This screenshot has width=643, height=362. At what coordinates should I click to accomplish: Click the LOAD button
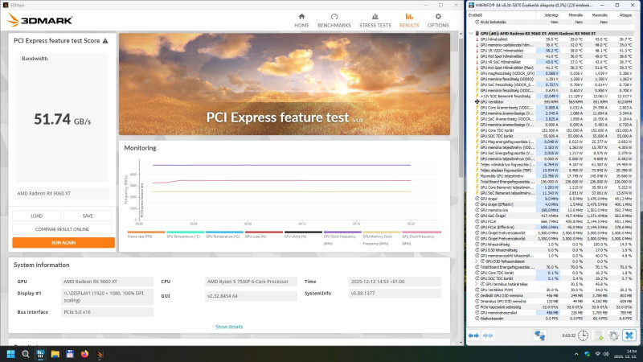pos(36,216)
